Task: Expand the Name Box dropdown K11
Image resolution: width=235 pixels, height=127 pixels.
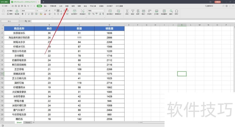Action: (19, 21)
